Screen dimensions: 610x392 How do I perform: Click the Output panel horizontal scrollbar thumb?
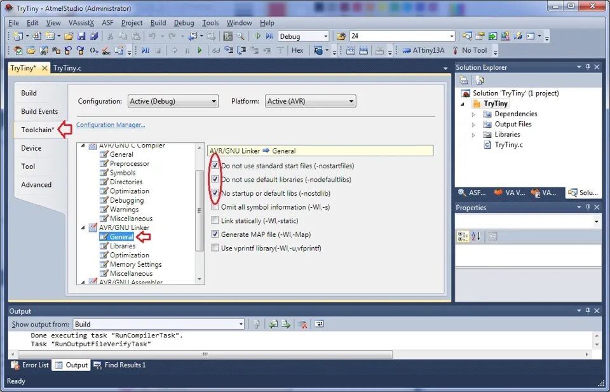pyautogui.click(x=205, y=355)
